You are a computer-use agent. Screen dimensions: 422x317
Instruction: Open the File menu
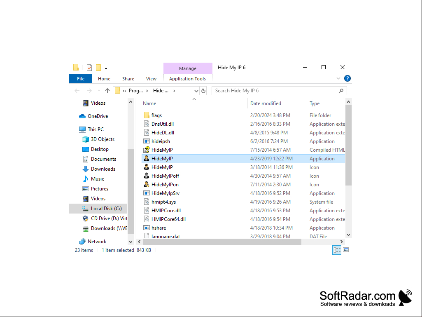81,79
